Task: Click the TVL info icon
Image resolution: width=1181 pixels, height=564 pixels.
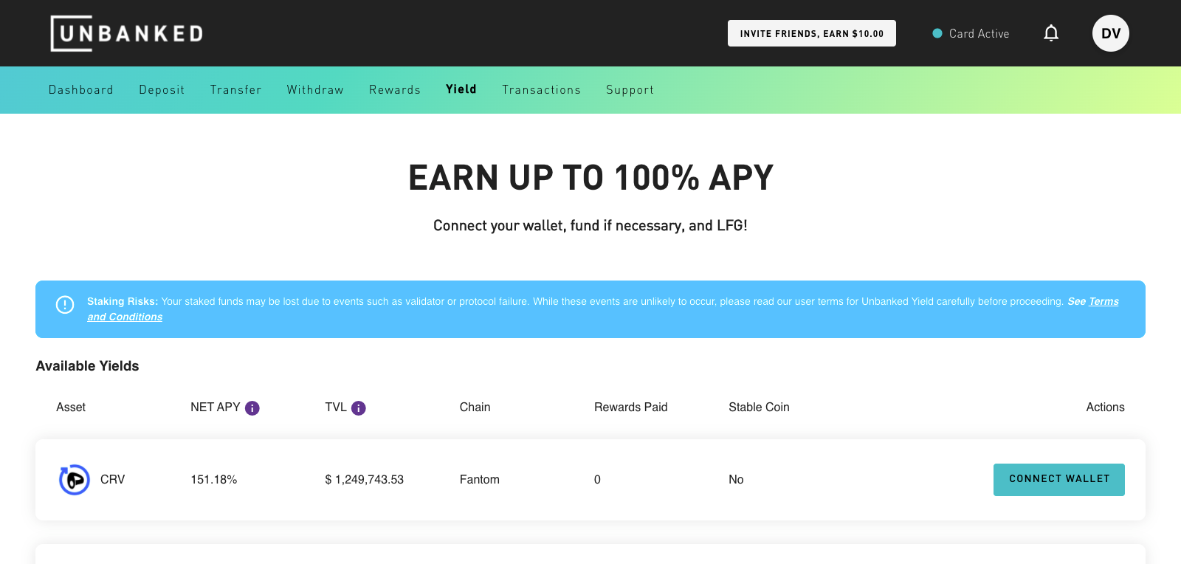Action: tap(359, 408)
